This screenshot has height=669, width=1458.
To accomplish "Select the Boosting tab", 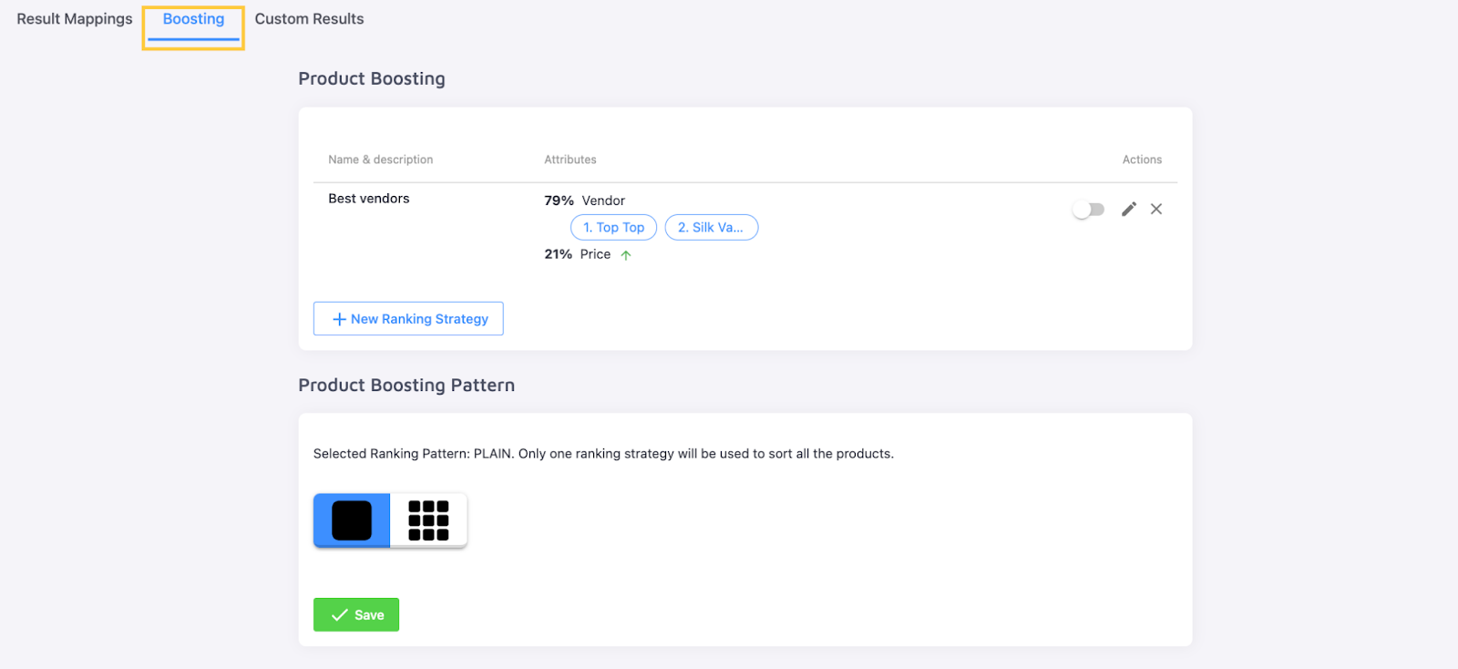I will pos(193,19).
